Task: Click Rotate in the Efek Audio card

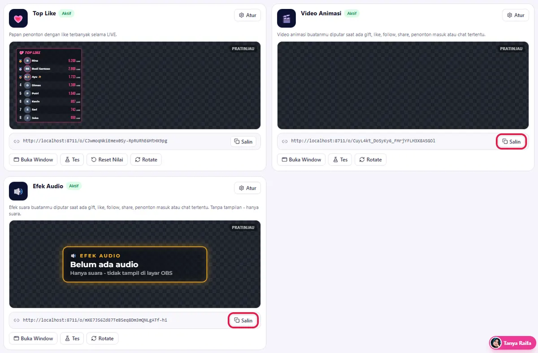Action: click(x=102, y=339)
